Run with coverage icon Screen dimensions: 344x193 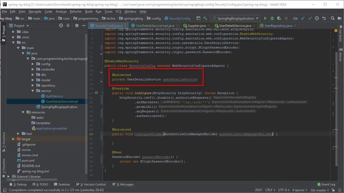pyautogui.click(x=279, y=18)
